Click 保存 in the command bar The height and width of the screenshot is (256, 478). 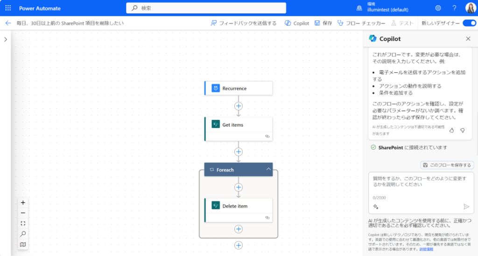(x=323, y=23)
